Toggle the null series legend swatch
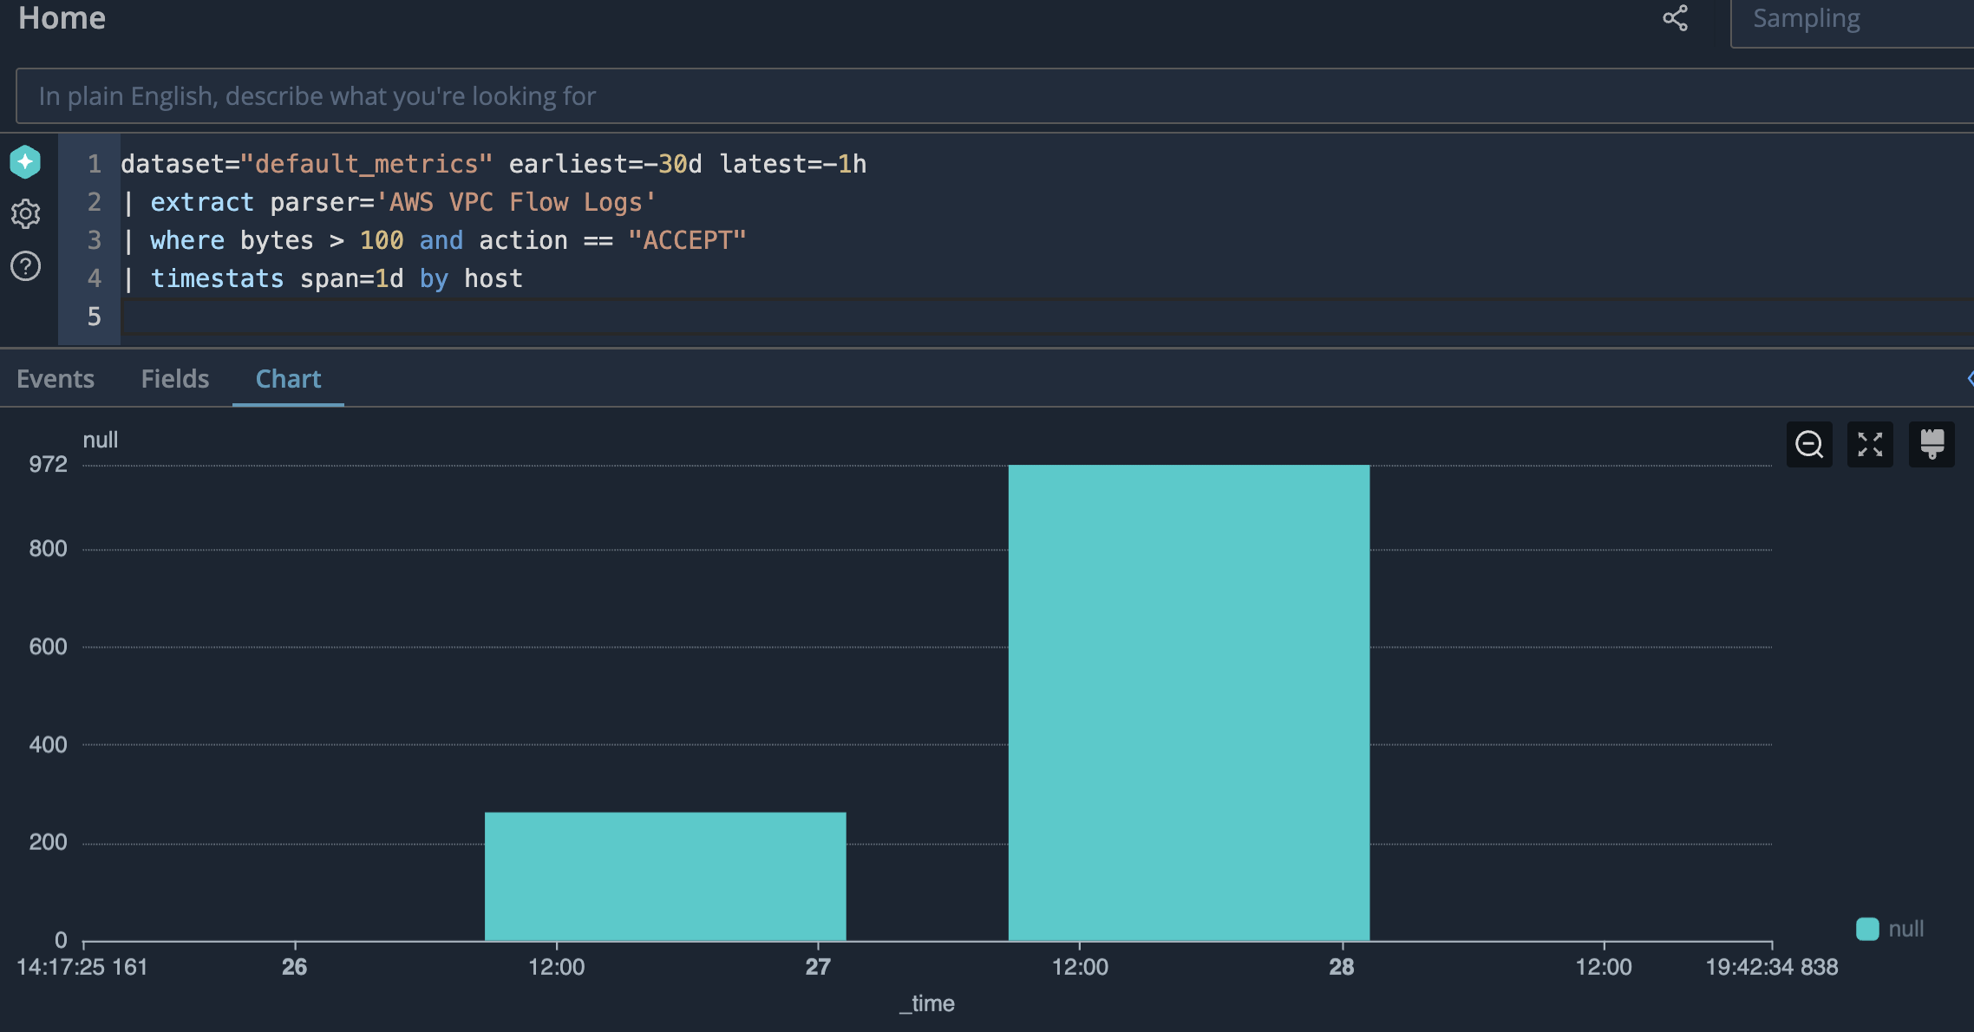This screenshot has height=1032, width=1974. pos(1867,929)
